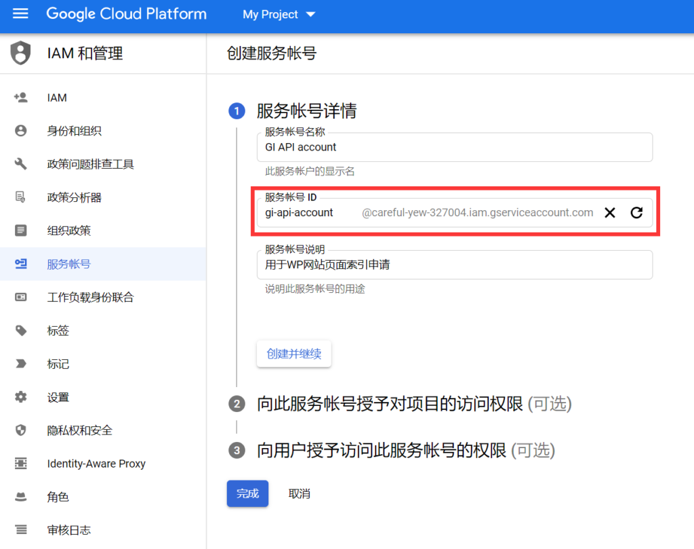Open the My Project dropdown
The height and width of the screenshot is (549, 694).
(279, 14)
